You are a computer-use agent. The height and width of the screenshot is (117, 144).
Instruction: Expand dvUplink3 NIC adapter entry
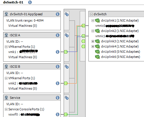(x=93, y=41)
